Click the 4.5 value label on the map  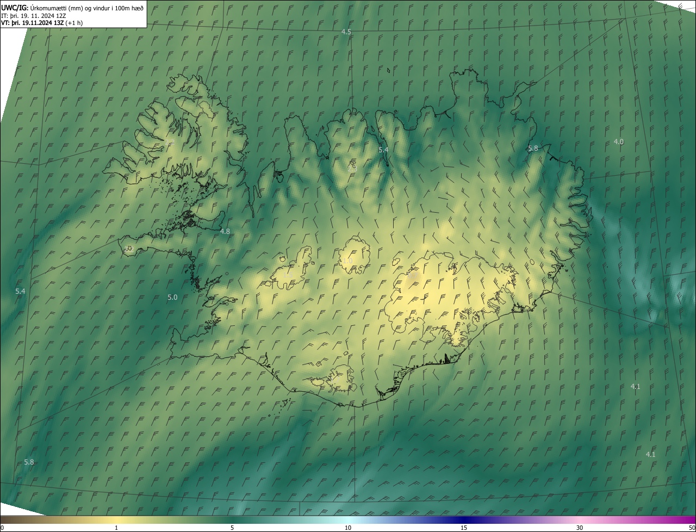click(346, 32)
